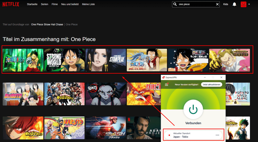The image size is (258, 142).
Task: Click the search magnifier icon
Action: tap(175, 4)
